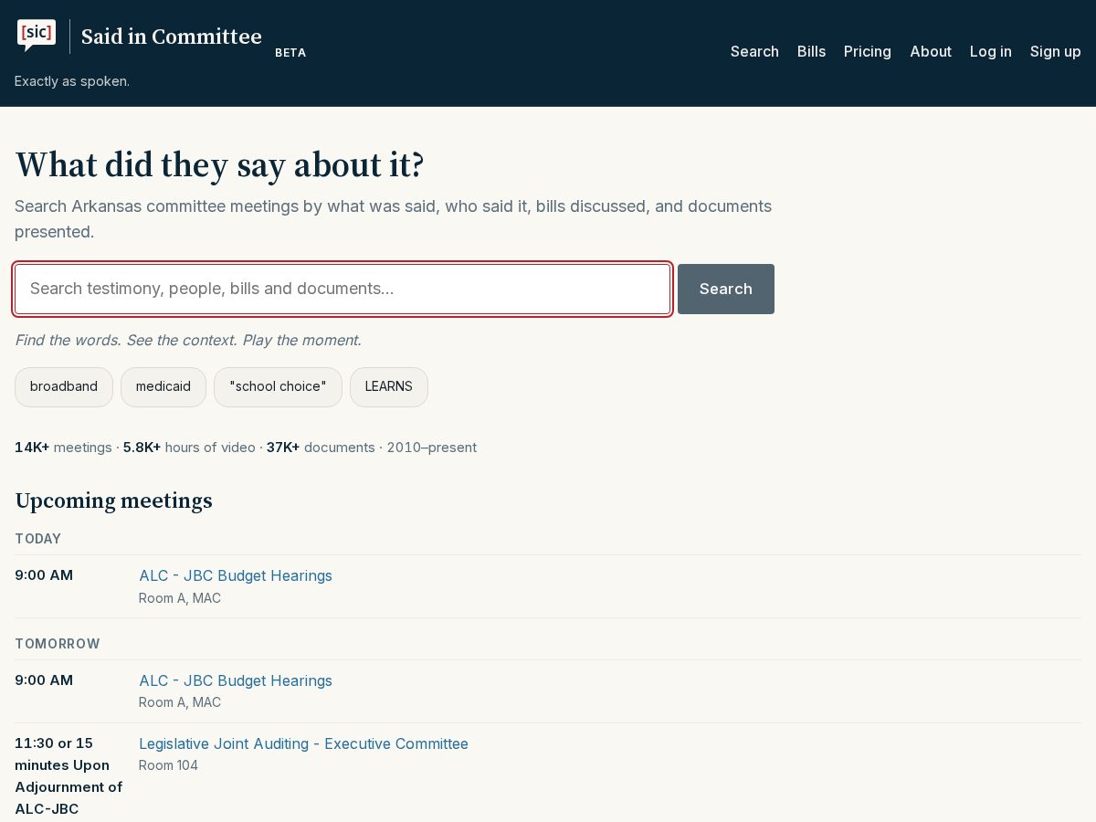Visit the About page
Image resolution: width=1096 pixels, height=822 pixels.
(x=931, y=51)
